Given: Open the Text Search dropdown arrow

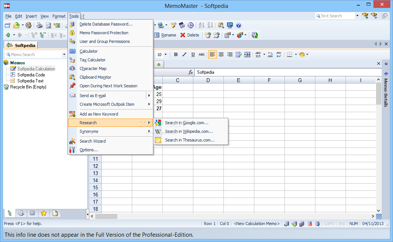Looking at the screenshot, I should (x=358, y=16).
